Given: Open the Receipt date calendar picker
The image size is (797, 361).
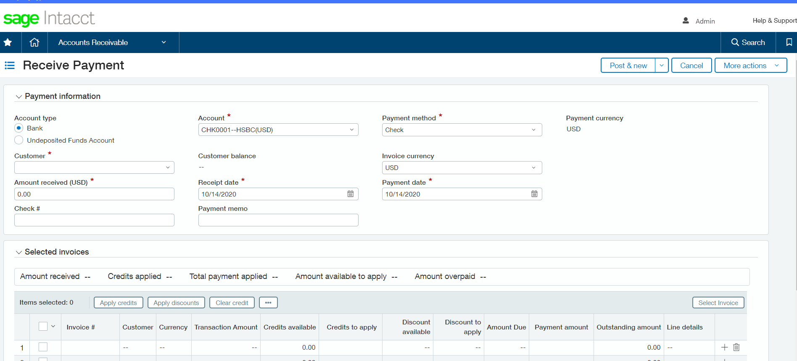Looking at the screenshot, I should tap(350, 194).
